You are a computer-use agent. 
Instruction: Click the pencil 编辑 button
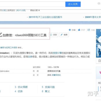tap(64, 35)
